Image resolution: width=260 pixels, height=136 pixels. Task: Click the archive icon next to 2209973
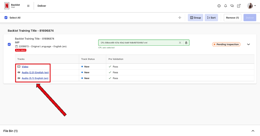pyautogui.click(x=16, y=46)
